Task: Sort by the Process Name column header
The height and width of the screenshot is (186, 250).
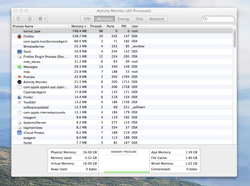Action: [40, 26]
